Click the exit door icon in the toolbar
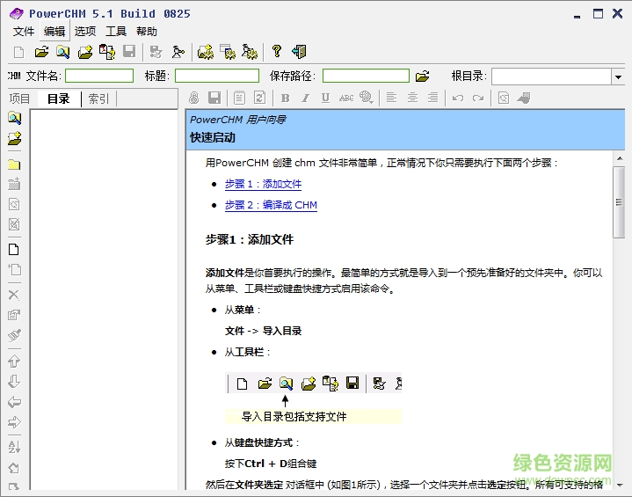632x497 pixels. tap(299, 52)
